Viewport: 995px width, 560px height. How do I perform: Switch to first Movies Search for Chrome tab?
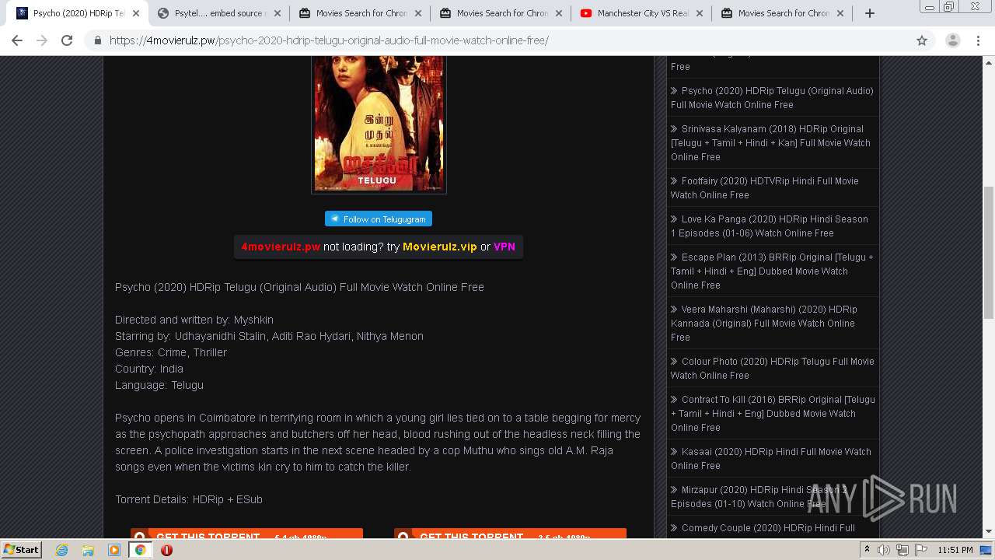360,13
